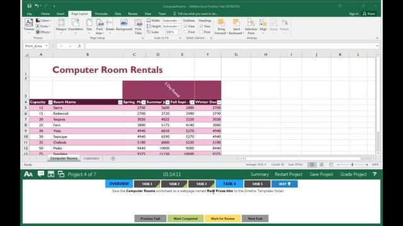Click Grade Project link

click(353, 175)
